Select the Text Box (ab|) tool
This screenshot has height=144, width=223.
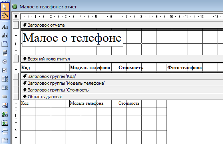pyautogui.click(x=5, y=35)
